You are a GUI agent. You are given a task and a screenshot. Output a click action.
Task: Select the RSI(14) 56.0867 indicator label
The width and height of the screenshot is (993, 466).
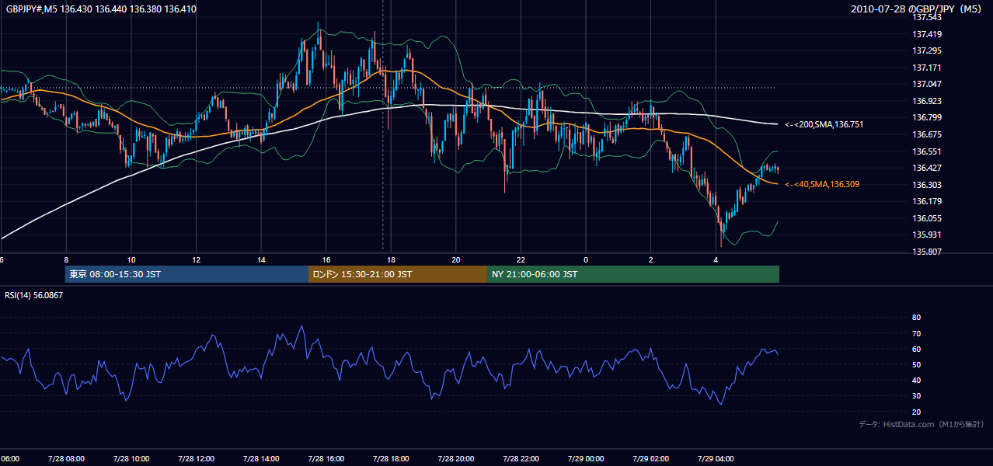[x=34, y=295]
